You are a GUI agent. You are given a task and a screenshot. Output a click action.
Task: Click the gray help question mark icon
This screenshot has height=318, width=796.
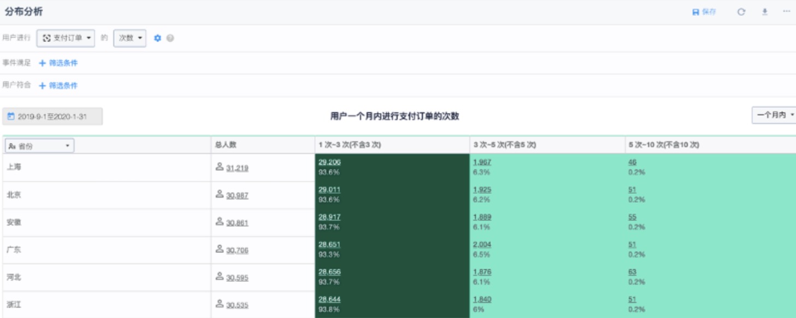click(x=170, y=38)
